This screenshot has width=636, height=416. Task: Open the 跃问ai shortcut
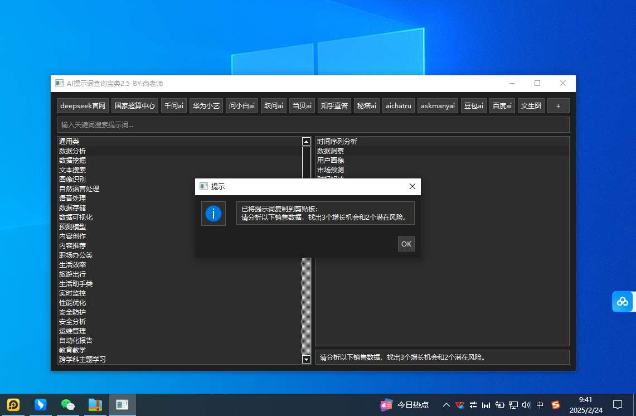[274, 106]
